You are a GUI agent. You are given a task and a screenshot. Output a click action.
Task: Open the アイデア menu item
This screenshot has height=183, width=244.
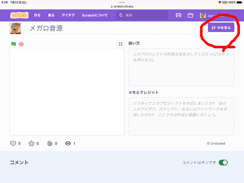[x=68, y=15]
